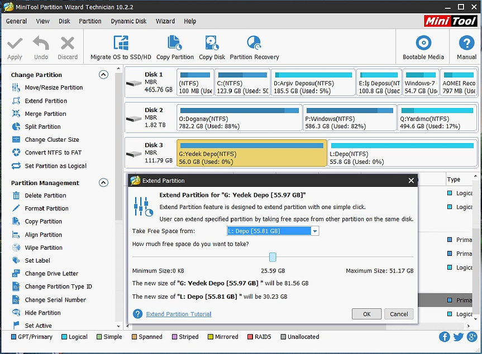Collapse the Change Partition section

103,75
